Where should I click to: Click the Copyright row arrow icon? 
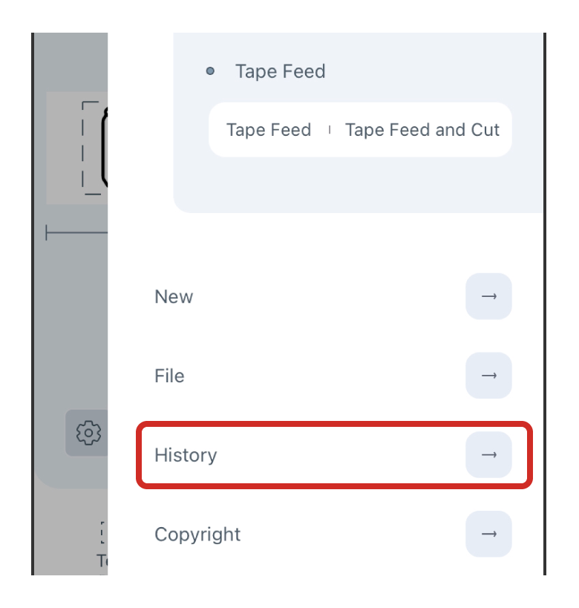488,534
